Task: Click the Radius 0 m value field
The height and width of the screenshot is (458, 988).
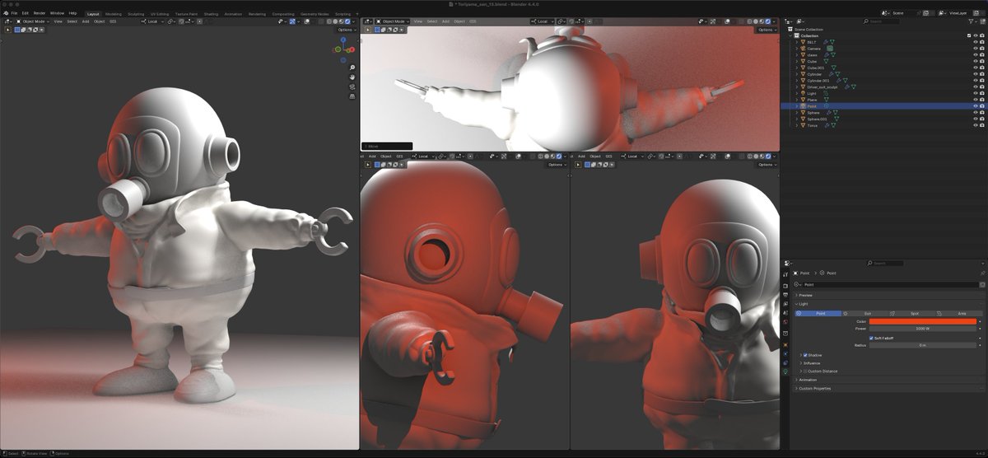Action: [923, 345]
